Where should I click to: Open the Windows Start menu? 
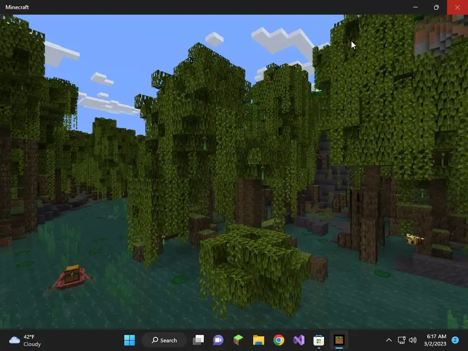pyautogui.click(x=129, y=340)
